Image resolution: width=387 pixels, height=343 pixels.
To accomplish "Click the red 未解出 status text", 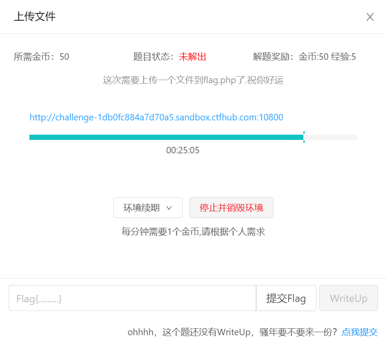I will tap(192, 57).
